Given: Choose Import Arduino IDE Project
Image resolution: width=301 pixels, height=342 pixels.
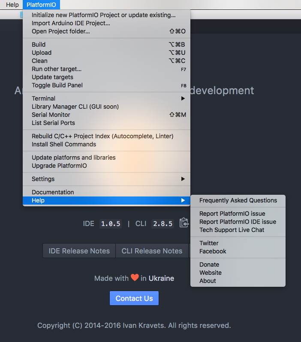Looking at the screenshot, I should tap(107, 23).
